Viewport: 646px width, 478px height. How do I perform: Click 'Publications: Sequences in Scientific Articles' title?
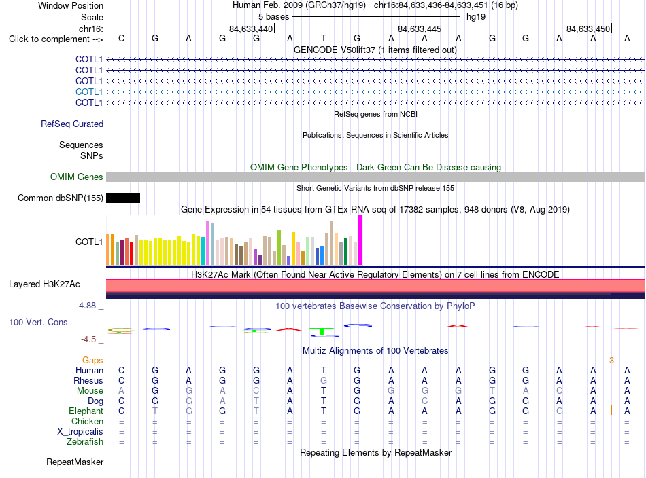375,135
